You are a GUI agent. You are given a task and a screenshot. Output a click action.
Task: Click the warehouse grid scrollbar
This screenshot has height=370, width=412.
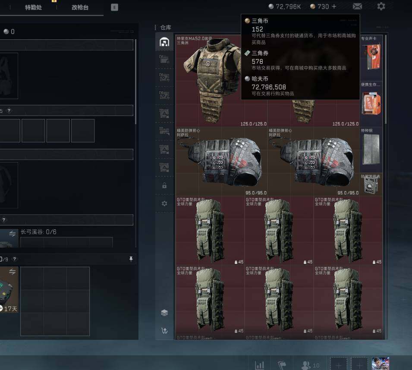click(385, 79)
